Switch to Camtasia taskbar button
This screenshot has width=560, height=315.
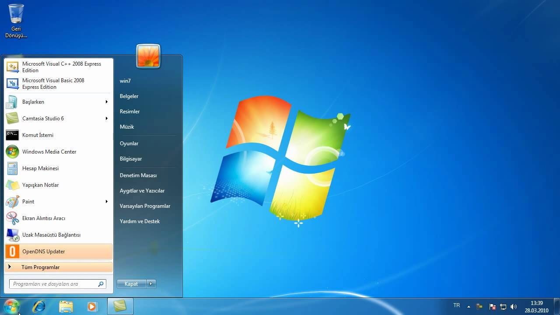120,306
